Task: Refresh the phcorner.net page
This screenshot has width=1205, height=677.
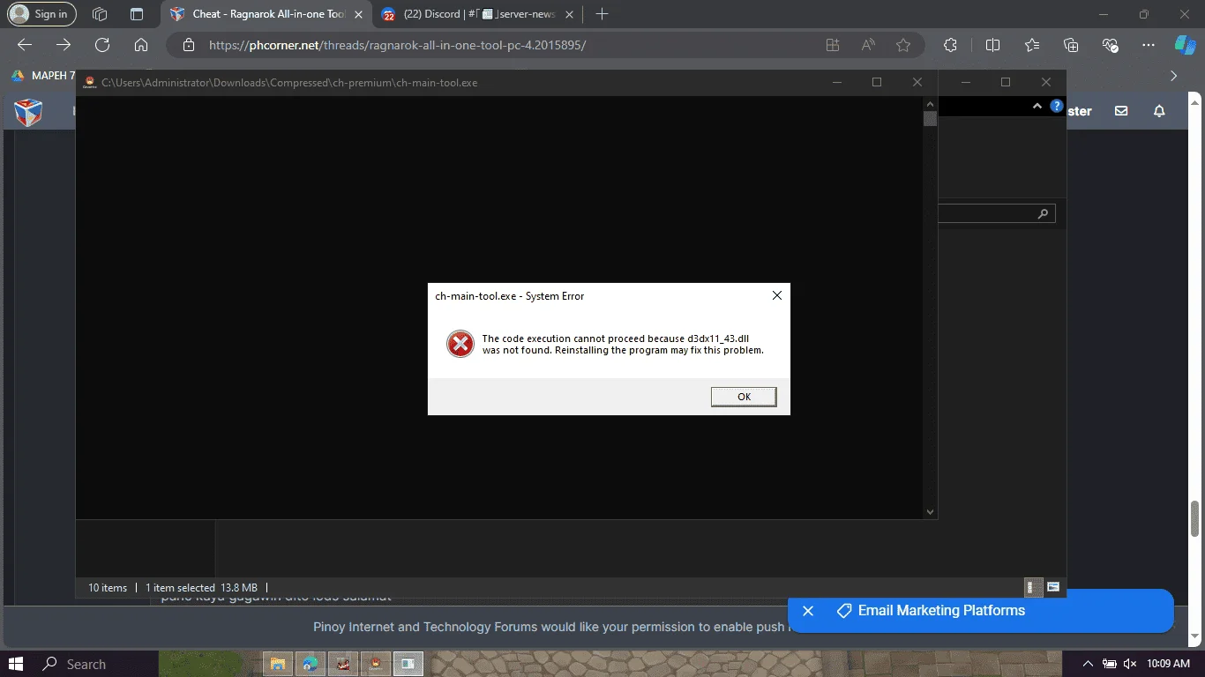Action: coord(102,45)
